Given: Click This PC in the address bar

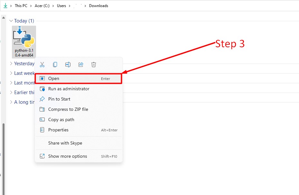Looking at the screenshot, I should (x=21, y=6).
